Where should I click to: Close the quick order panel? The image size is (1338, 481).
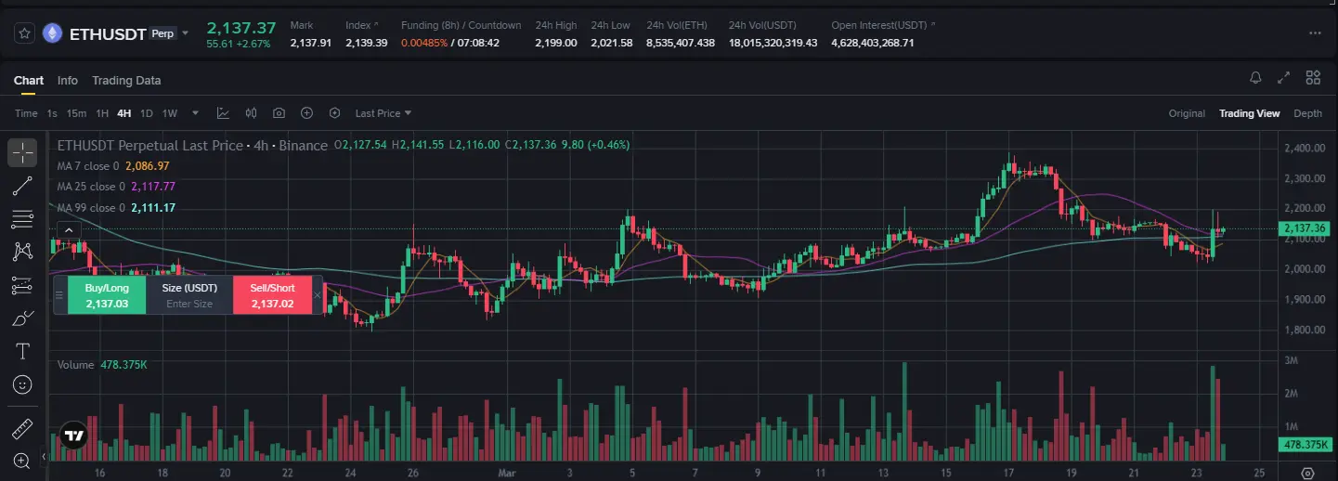(x=318, y=295)
